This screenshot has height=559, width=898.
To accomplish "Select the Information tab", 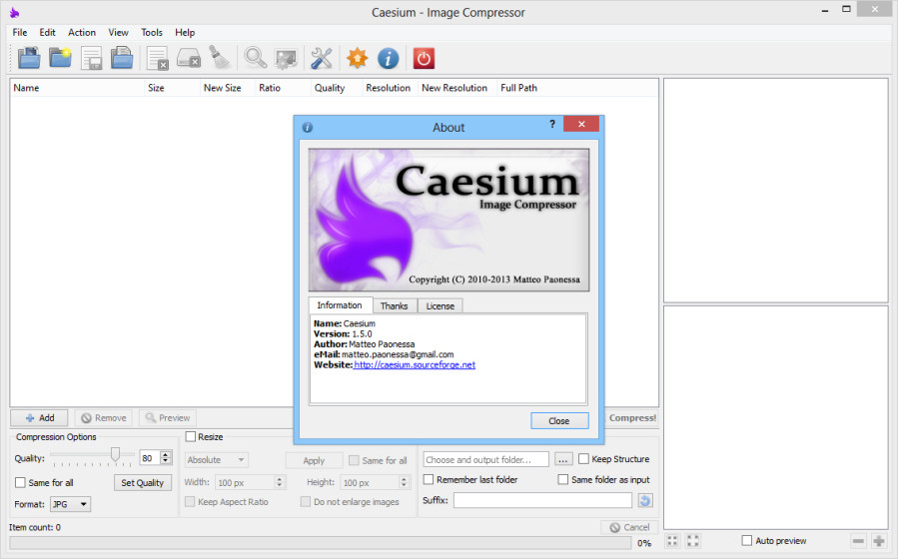I will tap(340, 305).
